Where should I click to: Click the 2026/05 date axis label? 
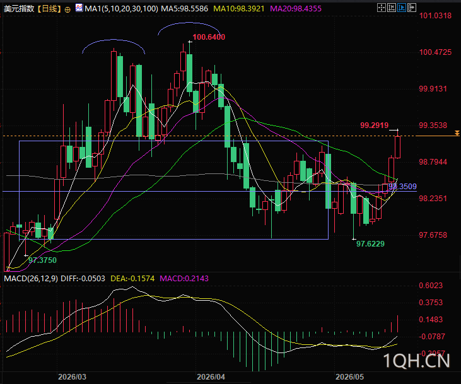[x=349, y=377]
